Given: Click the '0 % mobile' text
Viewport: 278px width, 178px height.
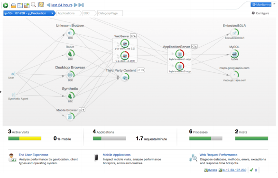Looking at the screenshot, I should (62, 138).
